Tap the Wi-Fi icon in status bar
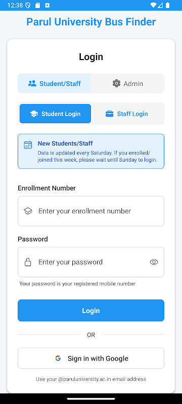Viewport: 182px width, 404px height. (x=153, y=5)
